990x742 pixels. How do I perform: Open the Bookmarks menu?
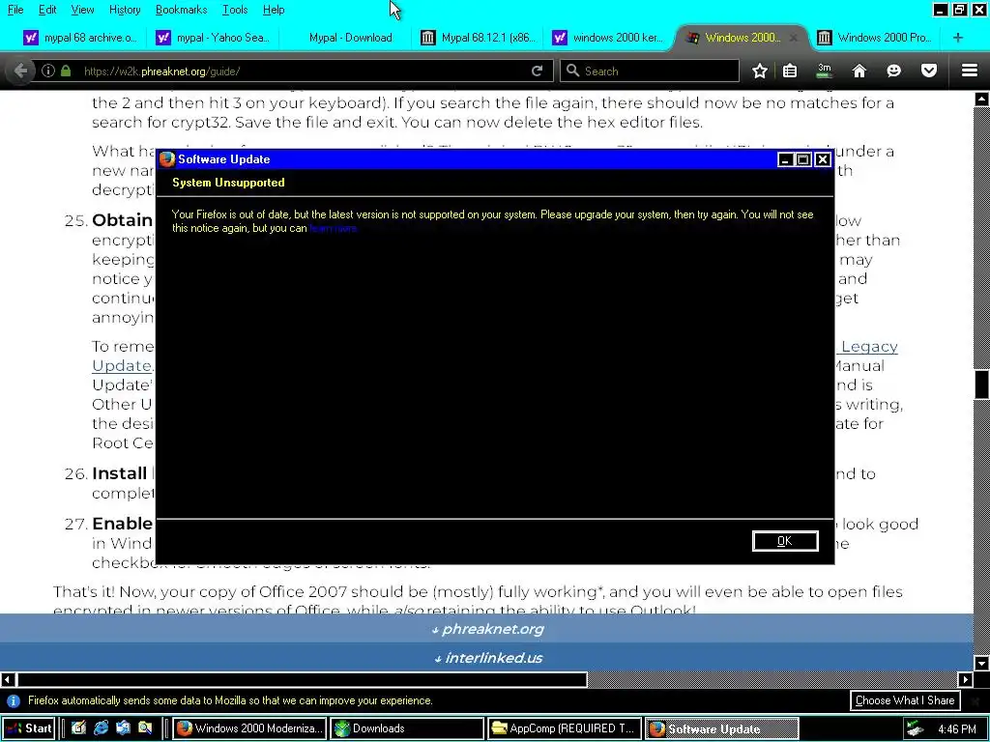pos(181,10)
